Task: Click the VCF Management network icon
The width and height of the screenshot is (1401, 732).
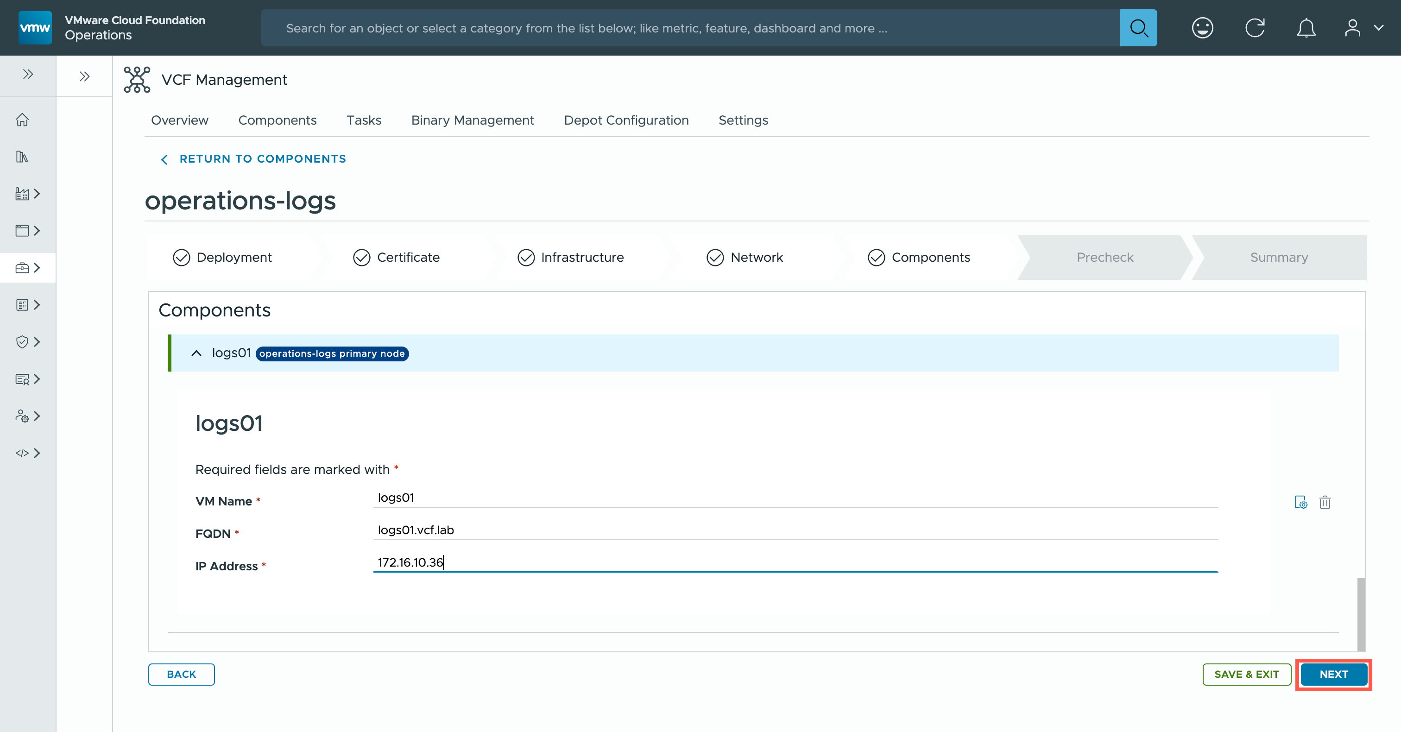Action: [x=137, y=79]
